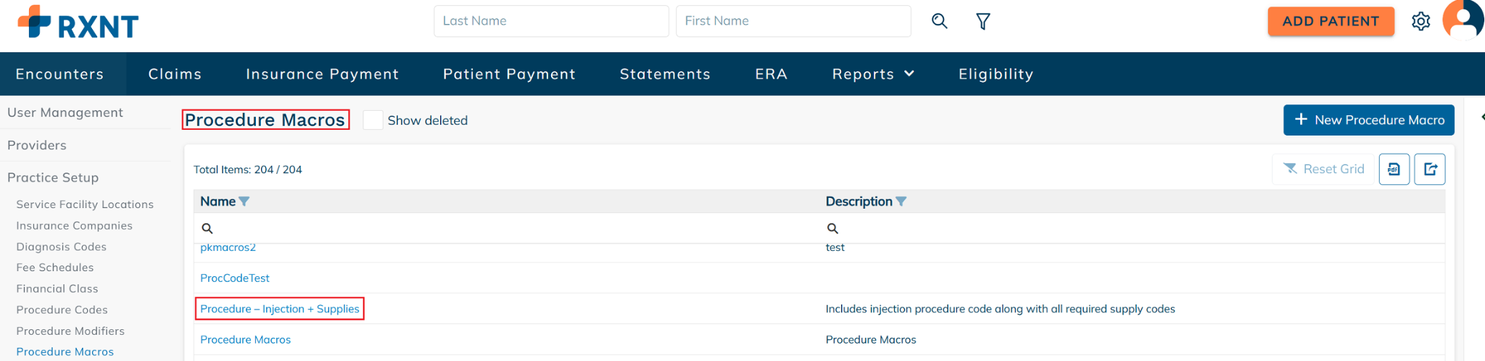The width and height of the screenshot is (1485, 361).
Task: Click the Description column filter icon
Action: click(901, 202)
